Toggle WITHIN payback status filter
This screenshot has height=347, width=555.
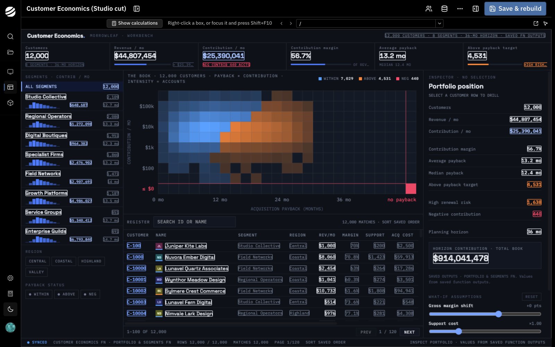tap(39, 294)
